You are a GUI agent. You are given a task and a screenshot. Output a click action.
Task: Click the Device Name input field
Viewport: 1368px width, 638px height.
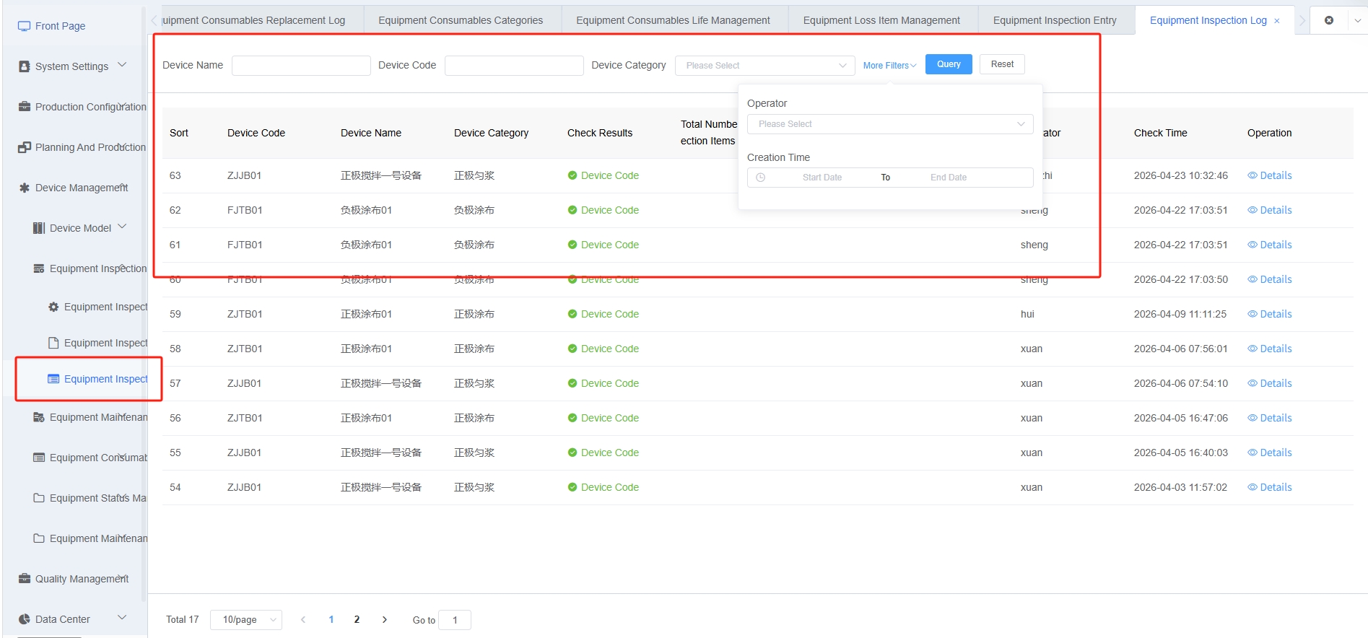[x=301, y=66]
